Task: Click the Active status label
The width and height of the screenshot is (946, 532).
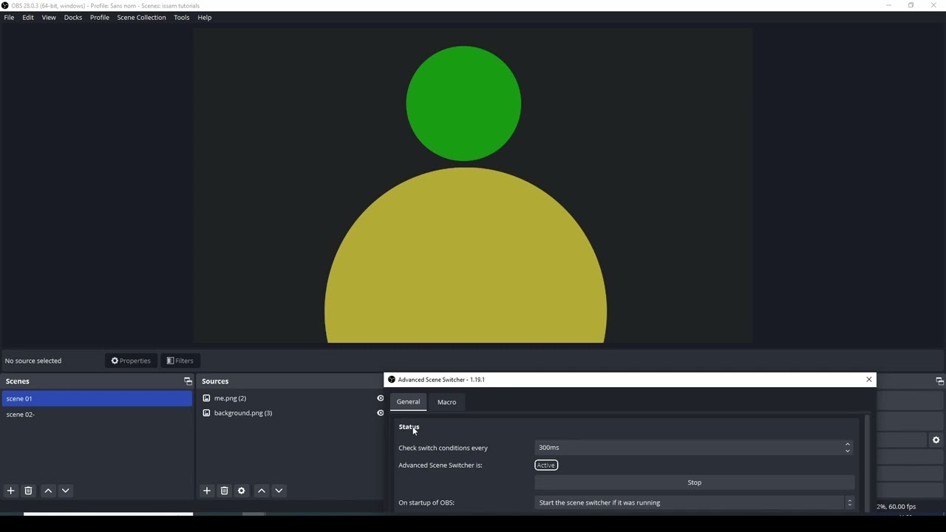Action: 546,465
